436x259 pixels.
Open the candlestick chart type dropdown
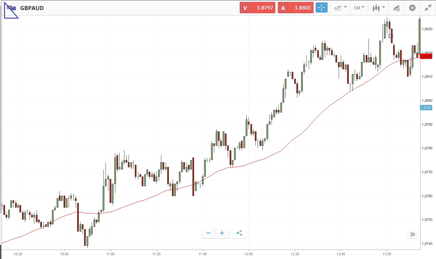pos(378,8)
